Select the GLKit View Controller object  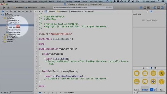pos(153,82)
